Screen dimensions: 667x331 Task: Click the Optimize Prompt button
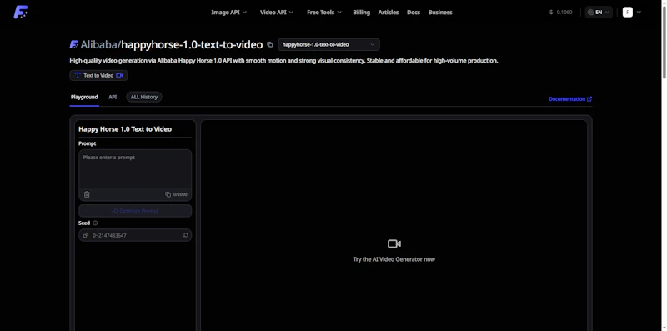coord(135,211)
